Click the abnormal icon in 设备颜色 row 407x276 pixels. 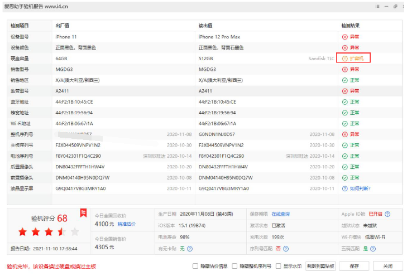pos(344,48)
